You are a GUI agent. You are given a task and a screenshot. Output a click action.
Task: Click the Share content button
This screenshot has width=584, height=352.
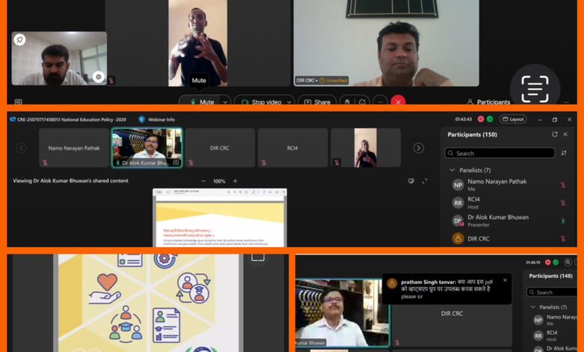(317, 102)
